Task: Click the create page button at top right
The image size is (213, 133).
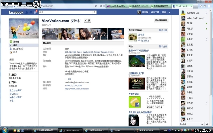Action: coord(161,20)
